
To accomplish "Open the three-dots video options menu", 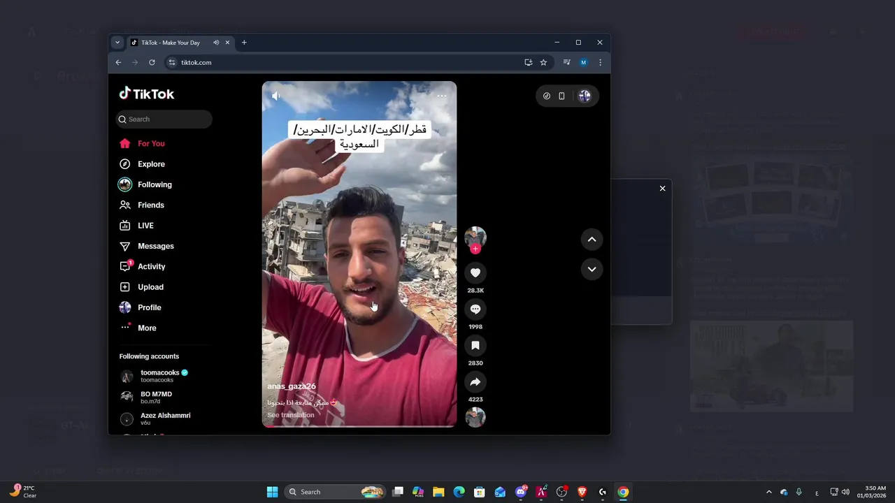I will click(x=442, y=96).
